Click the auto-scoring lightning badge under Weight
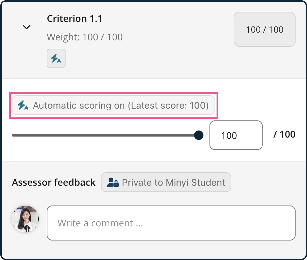 pyautogui.click(x=56, y=58)
